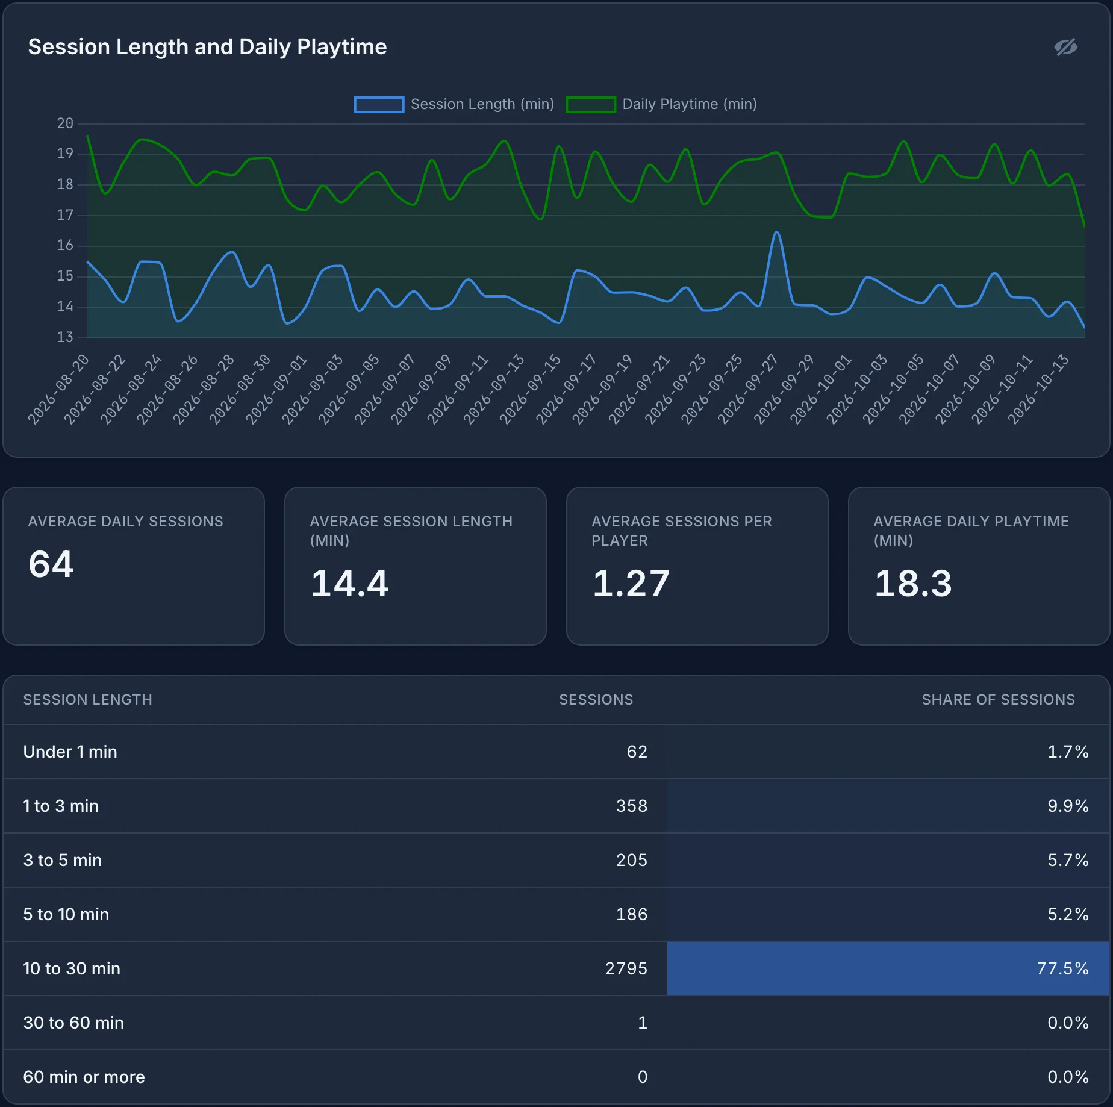Image resolution: width=1113 pixels, height=1107 pixels.
Task: Click the Daily Playtime (min) legend label
Action: pos(690,104)
